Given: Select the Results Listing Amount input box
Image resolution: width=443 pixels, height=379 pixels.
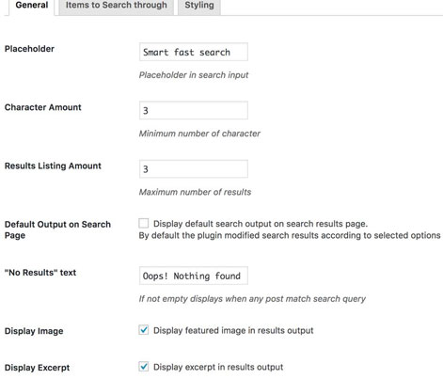Looking at the screenshot, I should [x=194, y=169].
